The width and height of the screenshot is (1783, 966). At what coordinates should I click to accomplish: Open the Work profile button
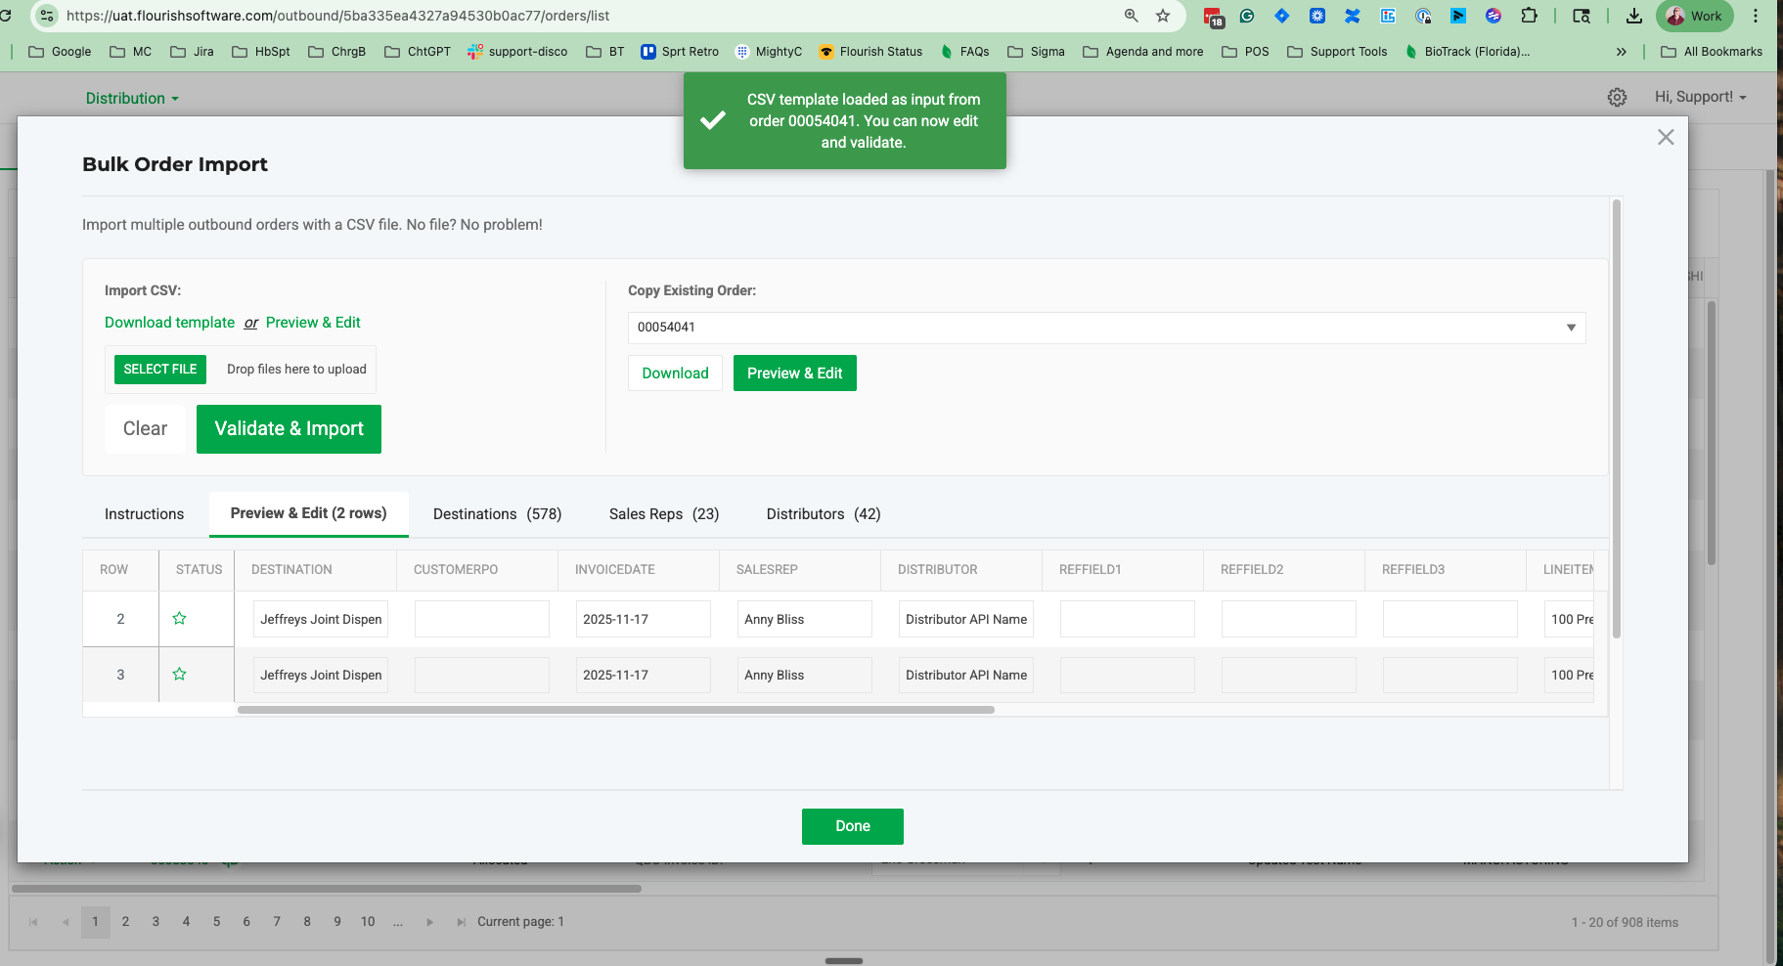1695,16
